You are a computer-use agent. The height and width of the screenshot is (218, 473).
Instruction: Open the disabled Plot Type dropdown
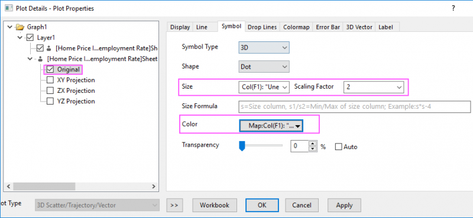click(97, 206)
